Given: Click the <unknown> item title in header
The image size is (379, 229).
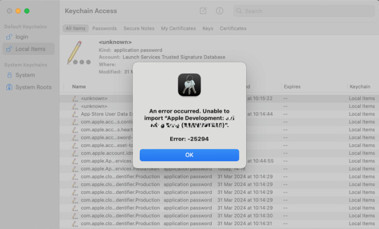Looking at the screenshot, I should [115, 42].
